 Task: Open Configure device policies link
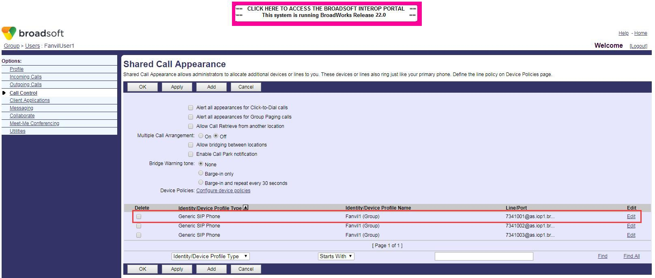[x=223, y=191]
